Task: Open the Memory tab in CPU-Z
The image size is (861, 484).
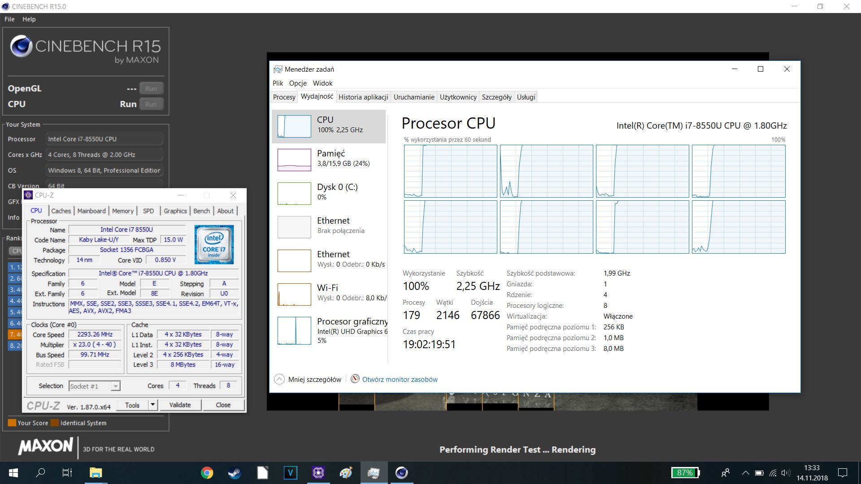Action: tap(123, 211)
